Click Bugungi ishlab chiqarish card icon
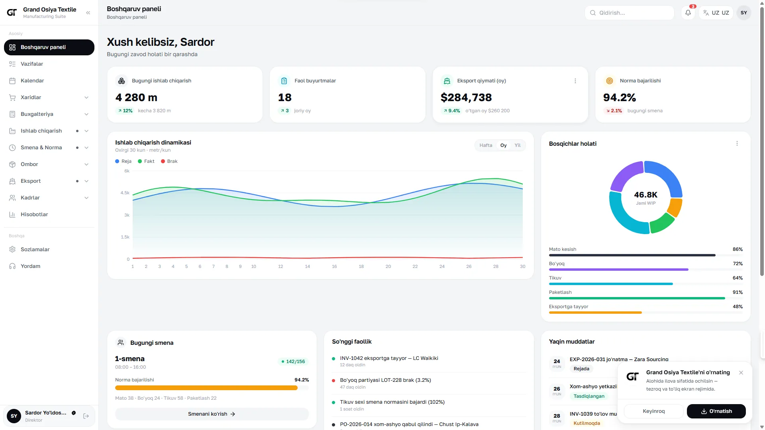 click(x=122, y=81)
